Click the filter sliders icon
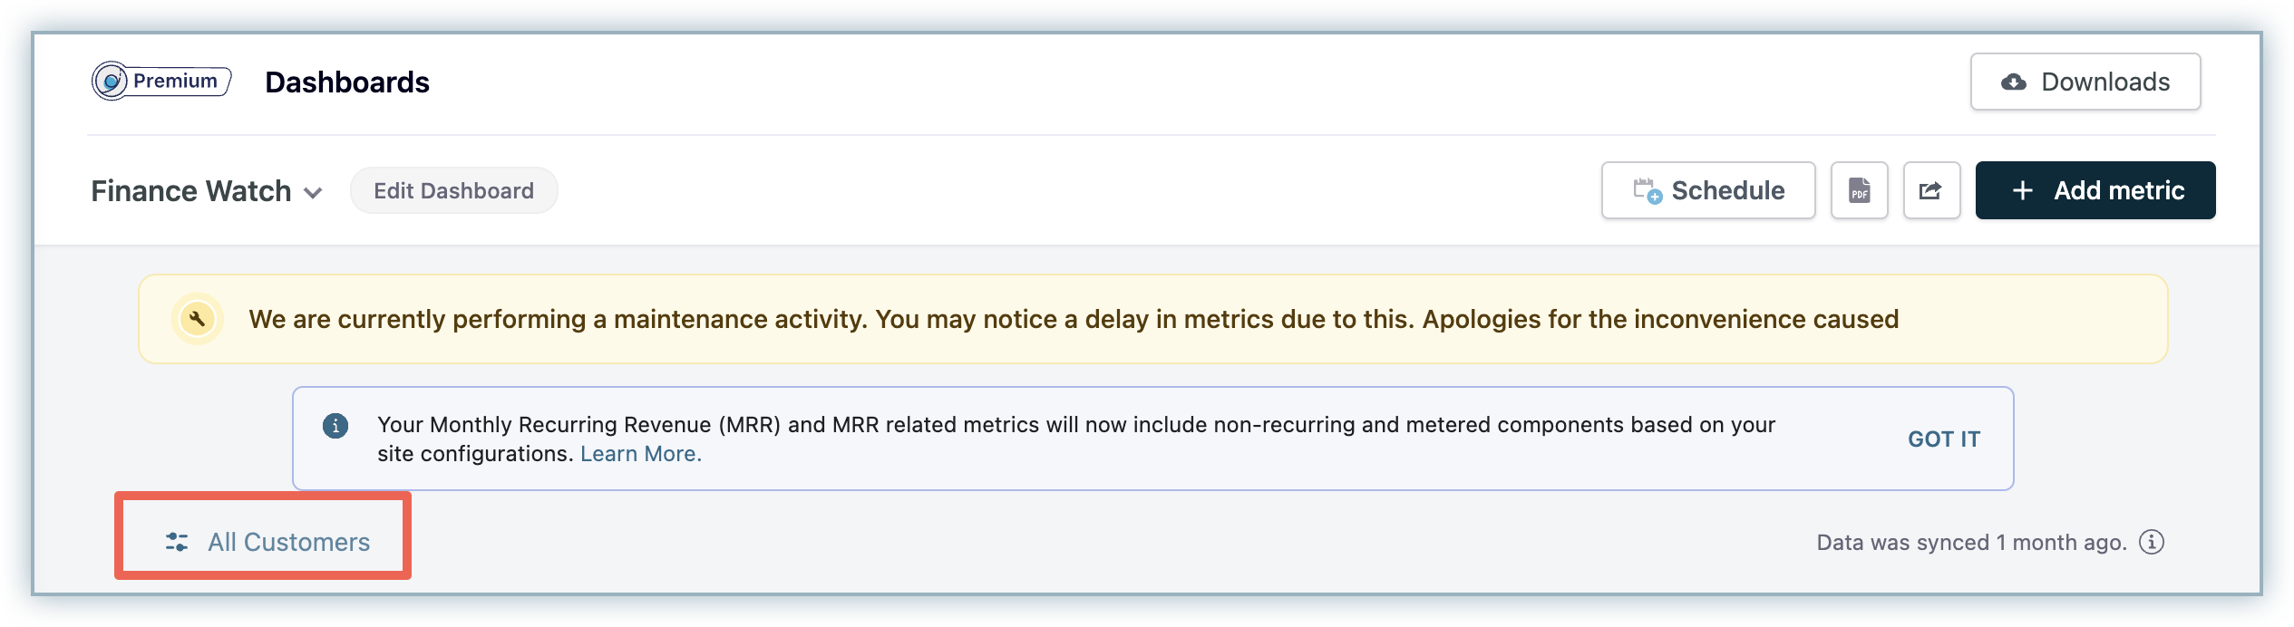This screenshot has height=627, width=2294. point(177,542)
